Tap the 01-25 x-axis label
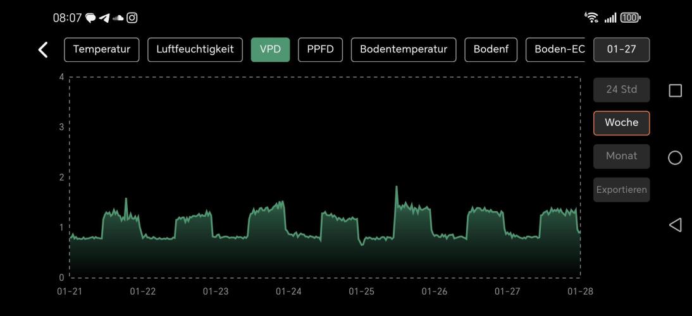Viewport: 692px width, 316px height. pyautogui.click(x=361, y=291)
